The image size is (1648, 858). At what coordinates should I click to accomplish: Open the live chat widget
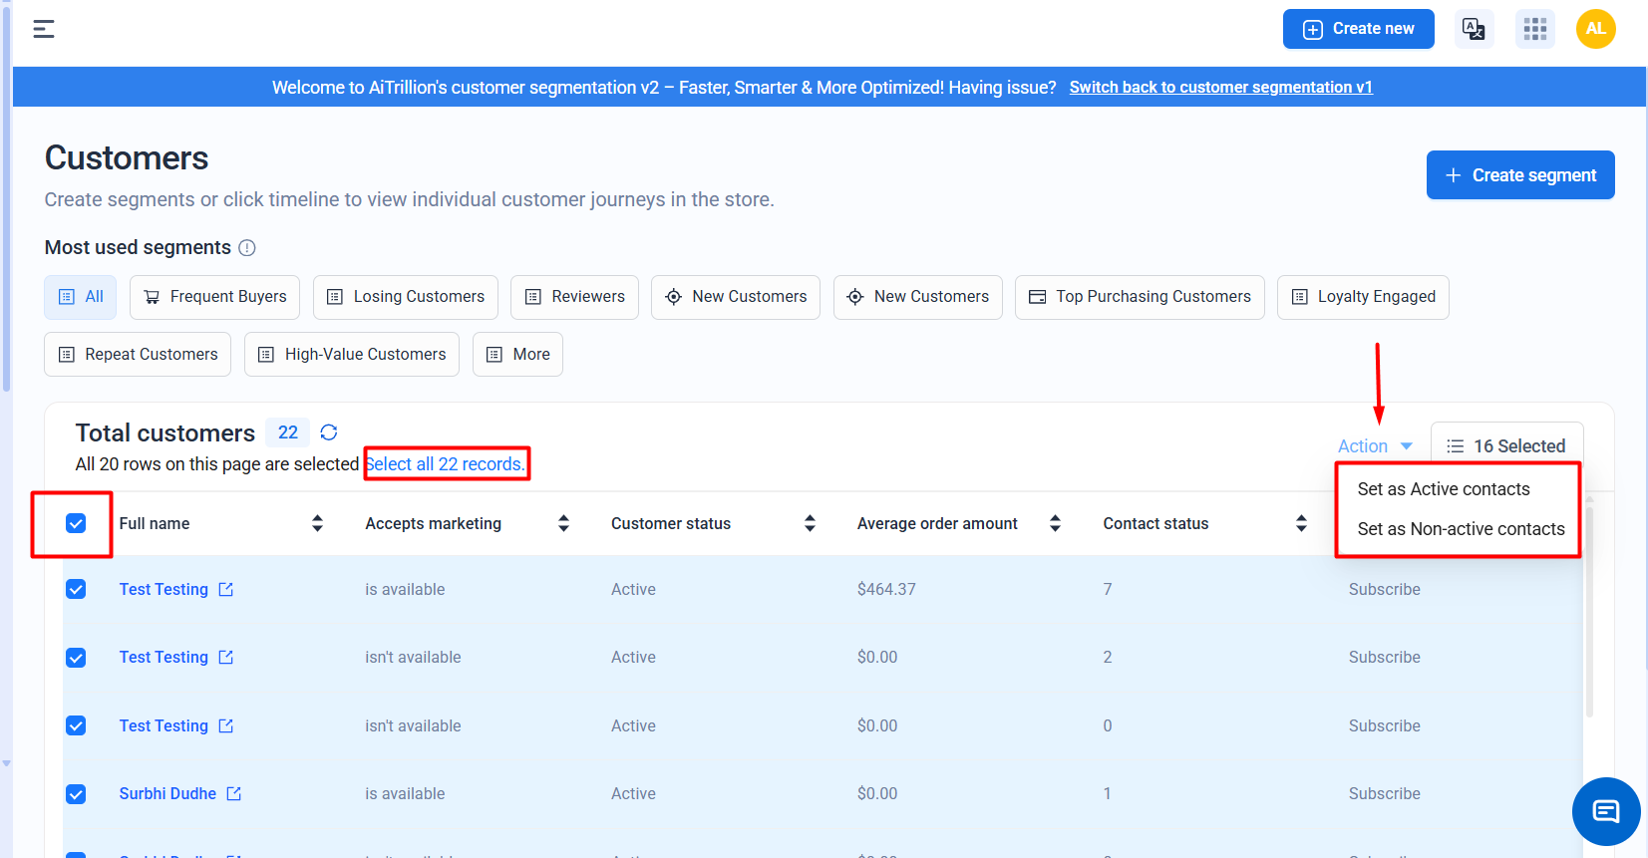click(x=1605, y=811)
